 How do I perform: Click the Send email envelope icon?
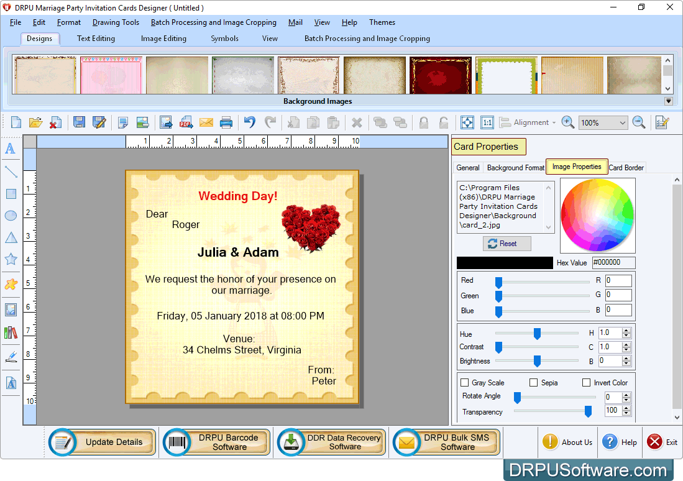coord(206,122)
